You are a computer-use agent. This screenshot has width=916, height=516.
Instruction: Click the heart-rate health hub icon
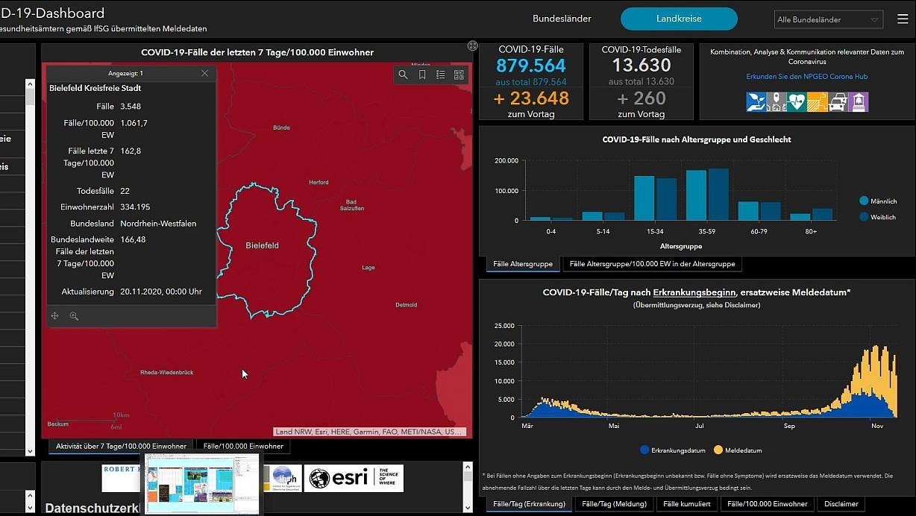(x=796, y=102)
